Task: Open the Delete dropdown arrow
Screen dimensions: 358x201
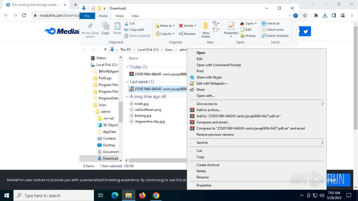Action: coord(195,26)
